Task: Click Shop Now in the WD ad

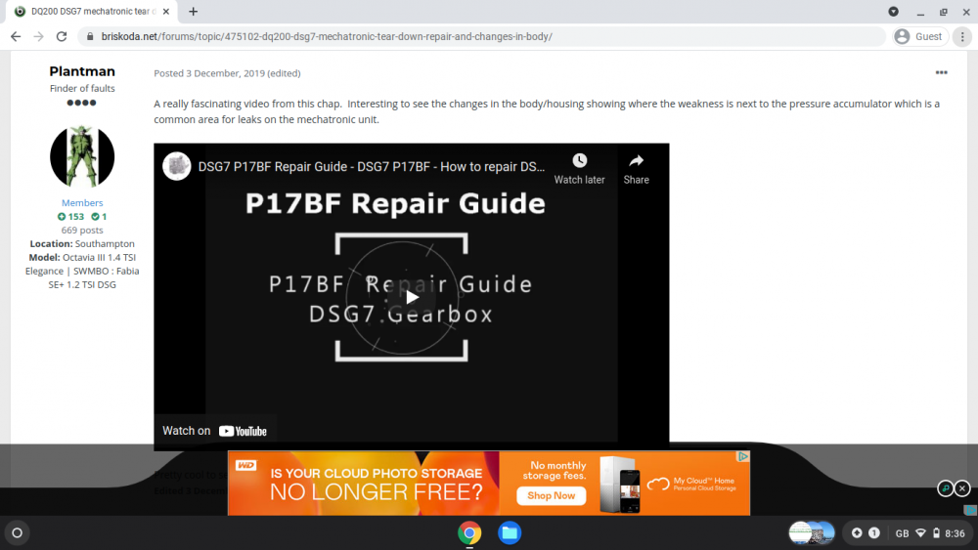Action: [552, 496]
